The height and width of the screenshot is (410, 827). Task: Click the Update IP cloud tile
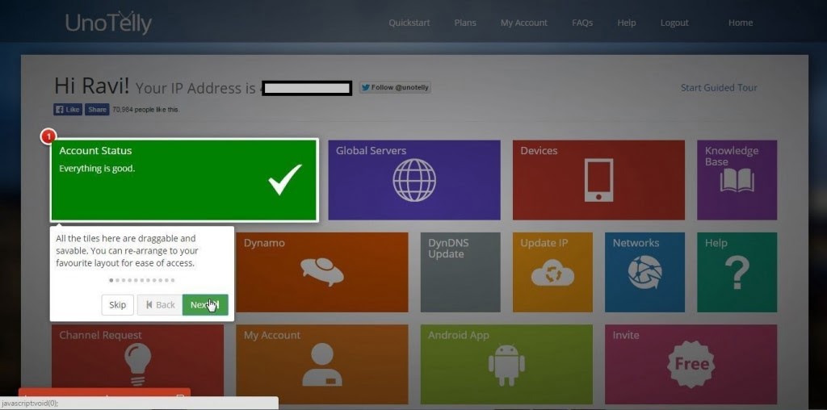(552, 272)
